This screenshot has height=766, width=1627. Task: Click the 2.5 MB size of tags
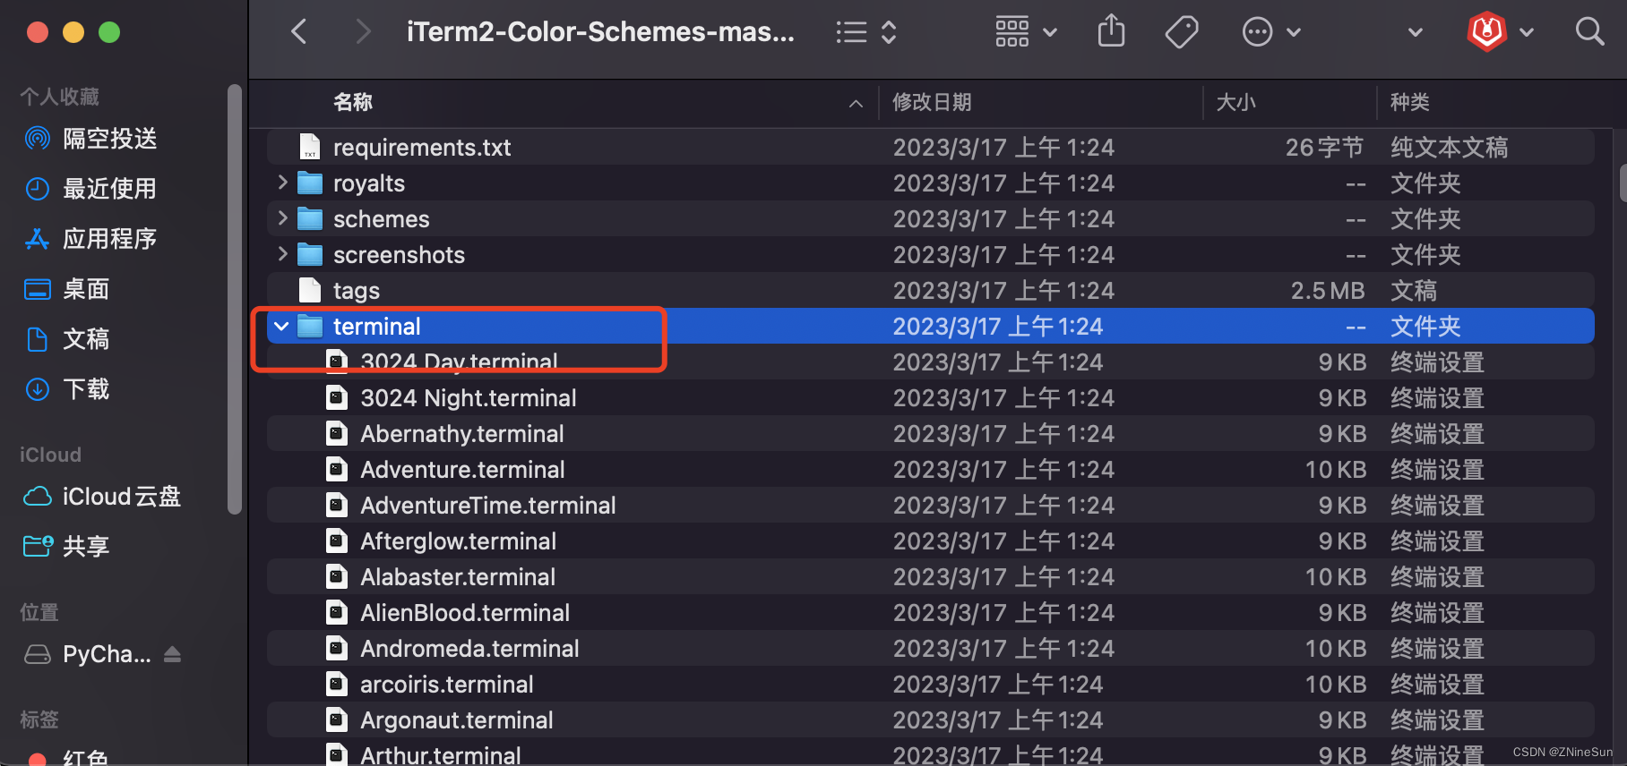click(1328, 290)
